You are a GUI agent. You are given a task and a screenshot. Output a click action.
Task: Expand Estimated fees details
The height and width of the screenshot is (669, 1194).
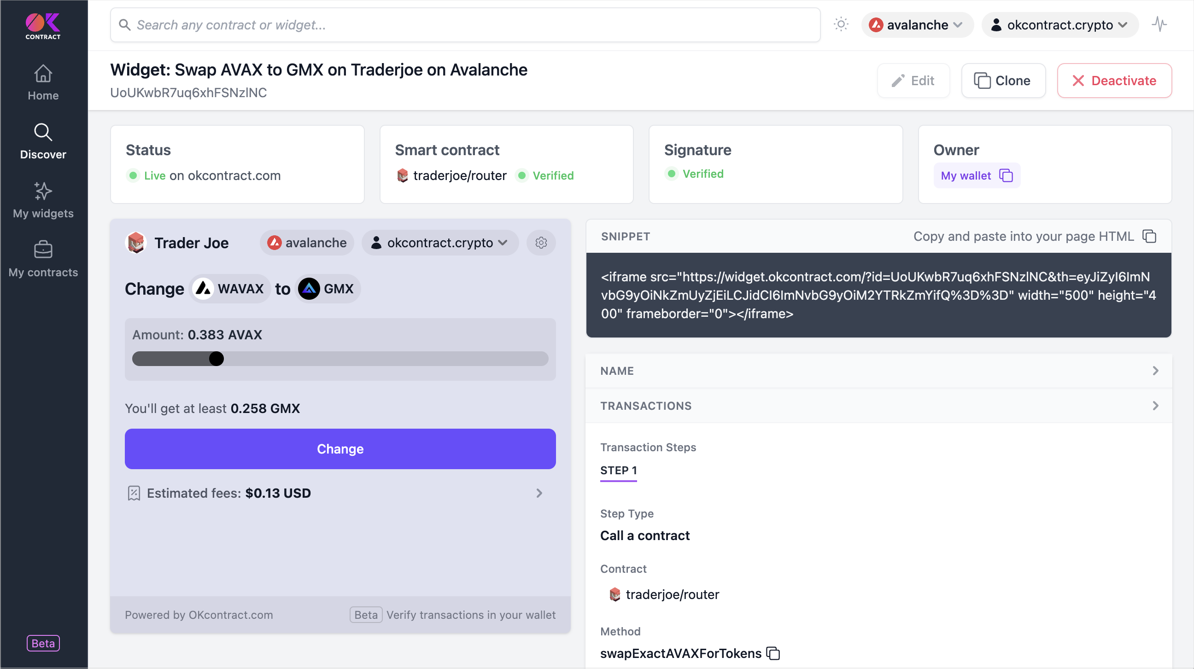539,493
